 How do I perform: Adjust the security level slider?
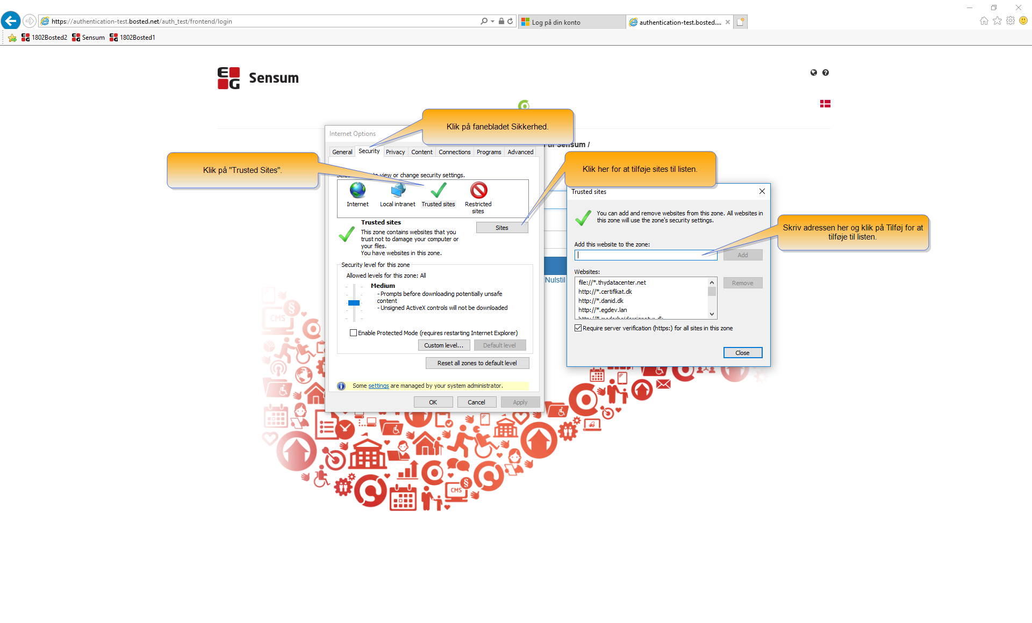[354, 302]
